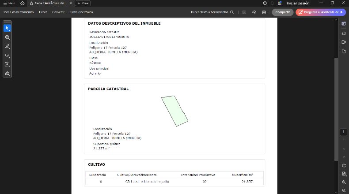
Task: Click the Crear new tab button
Action: tap(83, 4)
